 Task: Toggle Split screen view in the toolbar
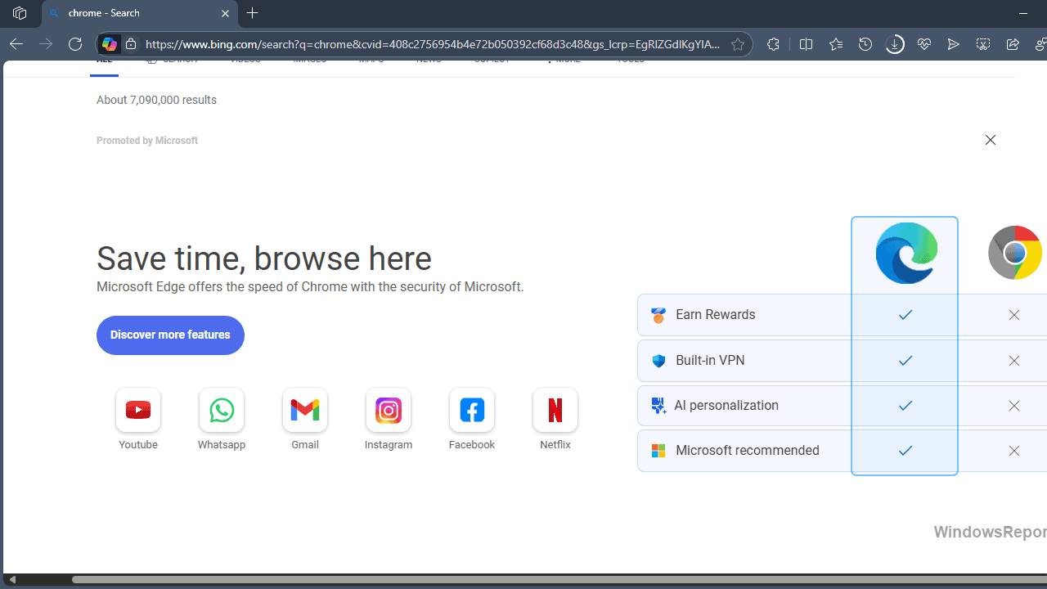pyautogui.click(x=806, y=44)
